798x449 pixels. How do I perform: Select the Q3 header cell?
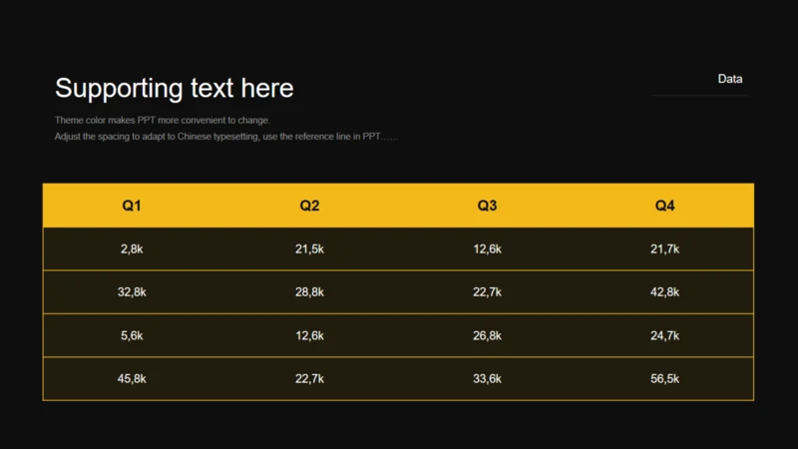coord(487,206)
